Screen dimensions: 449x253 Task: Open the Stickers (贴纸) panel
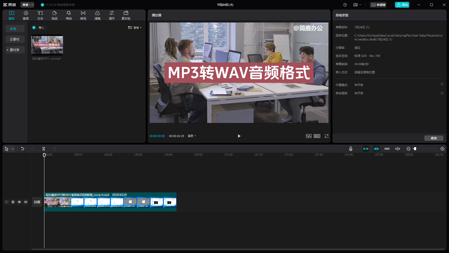tap(55, 15)
